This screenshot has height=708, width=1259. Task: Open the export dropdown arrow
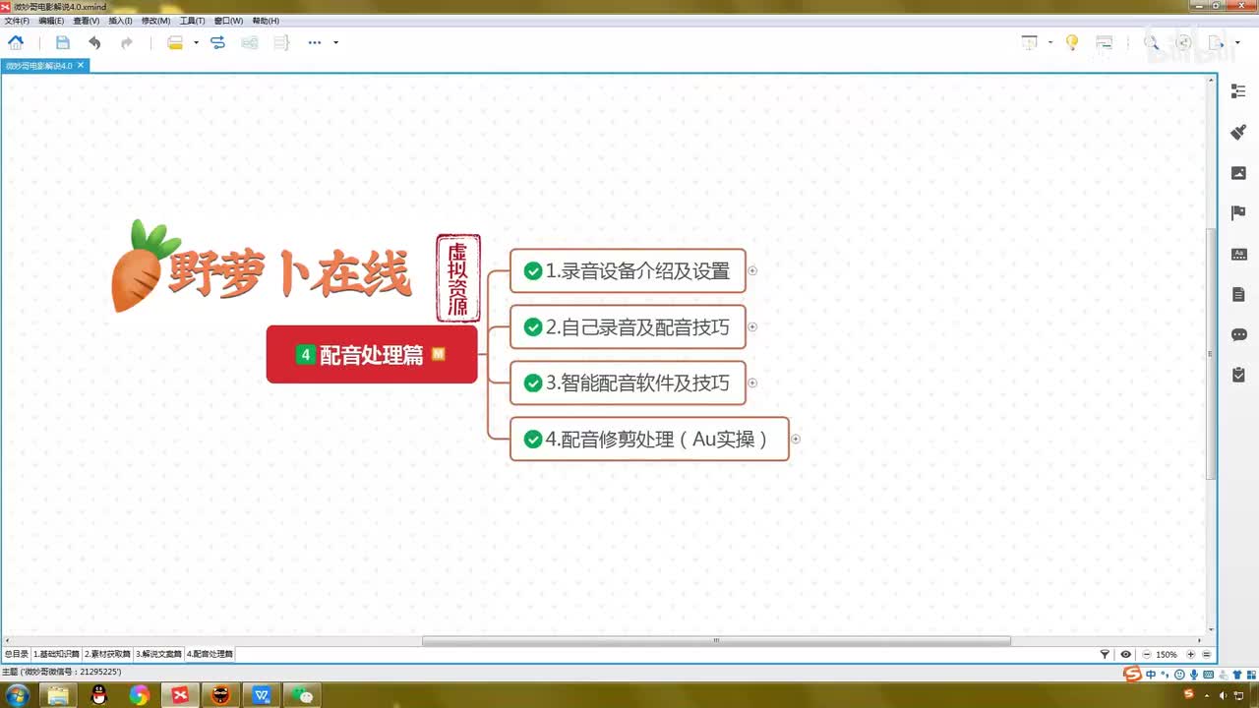pos(1237,42)
